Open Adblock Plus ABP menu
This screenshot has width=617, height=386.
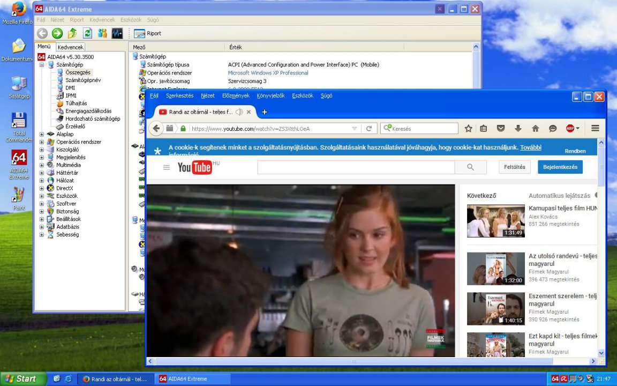point(572,129)
